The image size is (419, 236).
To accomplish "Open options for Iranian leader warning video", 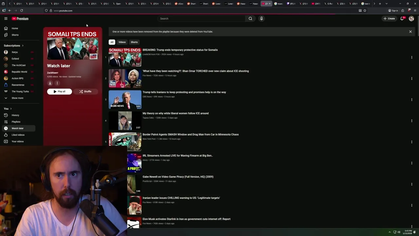I will tap(411, 206).
